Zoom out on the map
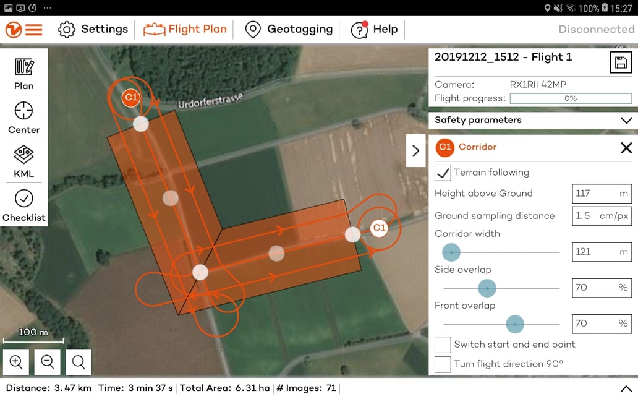This screenshot has height=399, width=638. coord(48,362)
